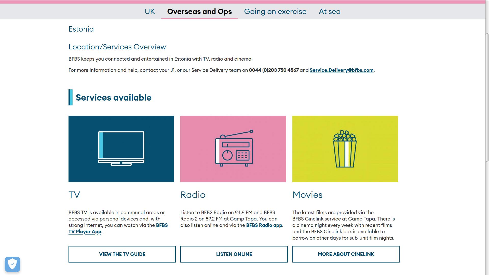Click the Radio section heading
Image resolution: width=489 pixels, height=275 pixels.
click(x=193, y=195)
